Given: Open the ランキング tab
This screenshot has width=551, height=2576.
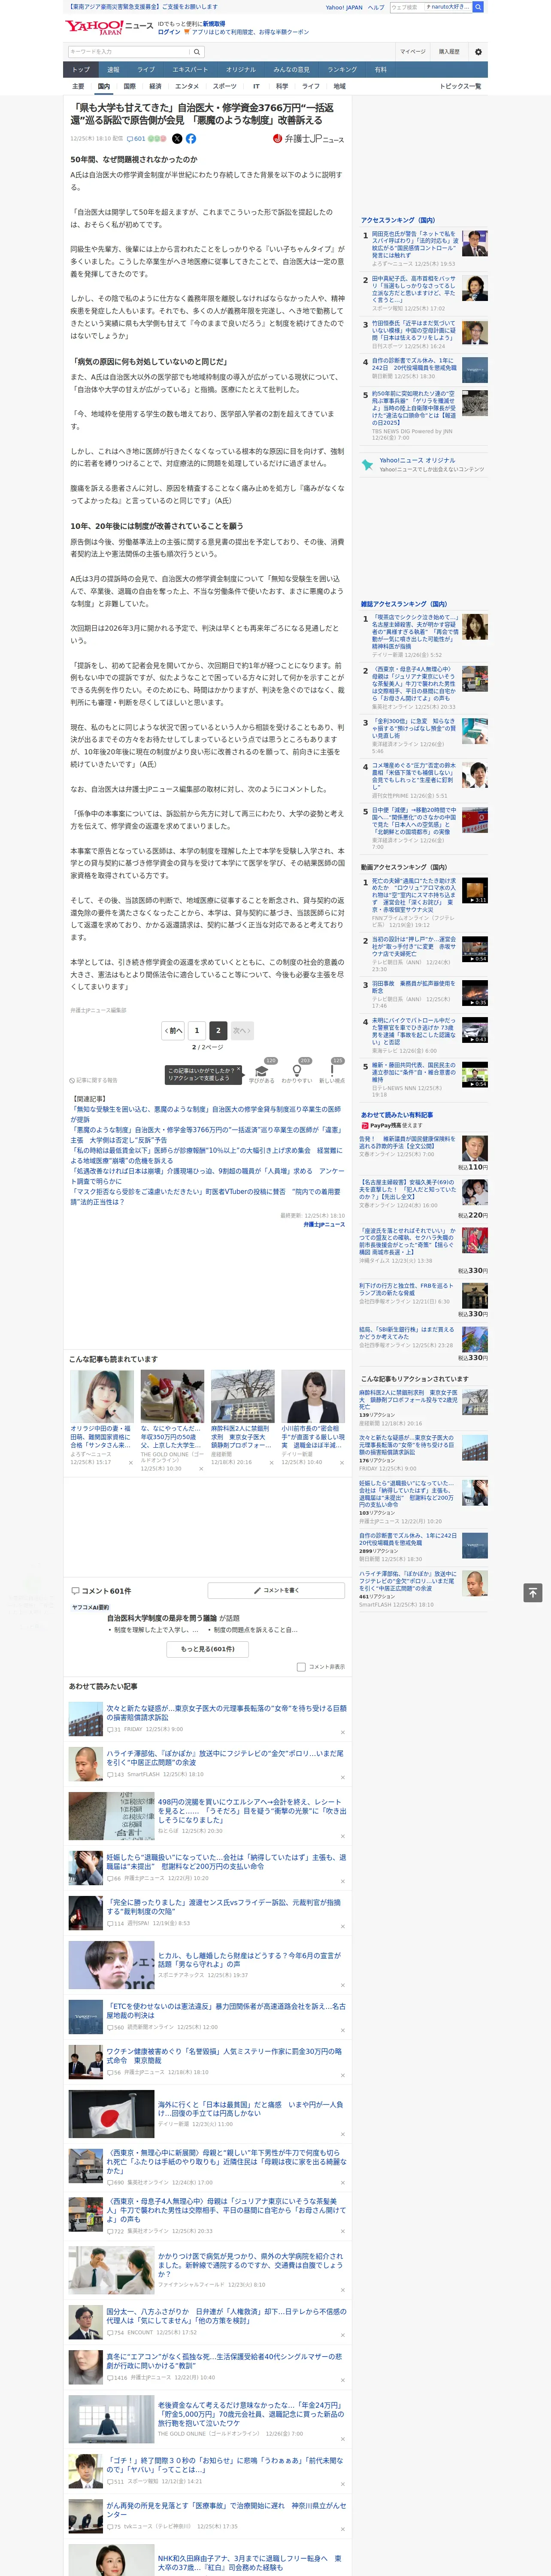Looking at the screenshot, I should pyautogui.click(x=342, y=70).
